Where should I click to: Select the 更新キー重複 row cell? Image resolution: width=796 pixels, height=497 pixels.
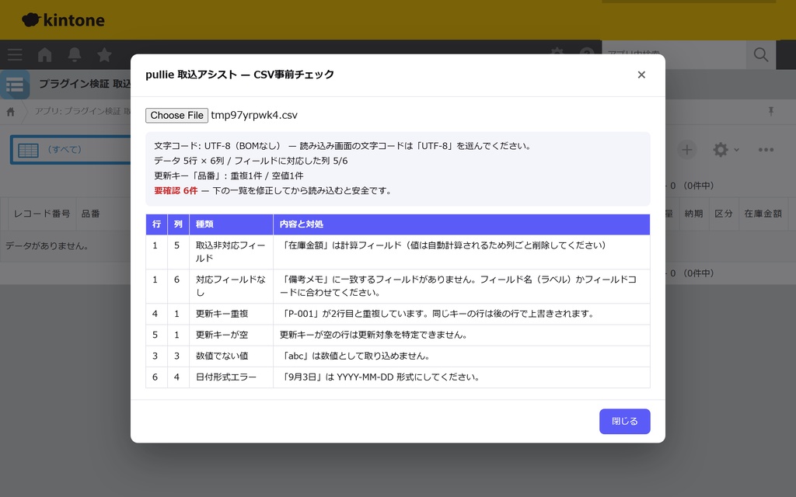pyautogui.click(x=231, y=314)
